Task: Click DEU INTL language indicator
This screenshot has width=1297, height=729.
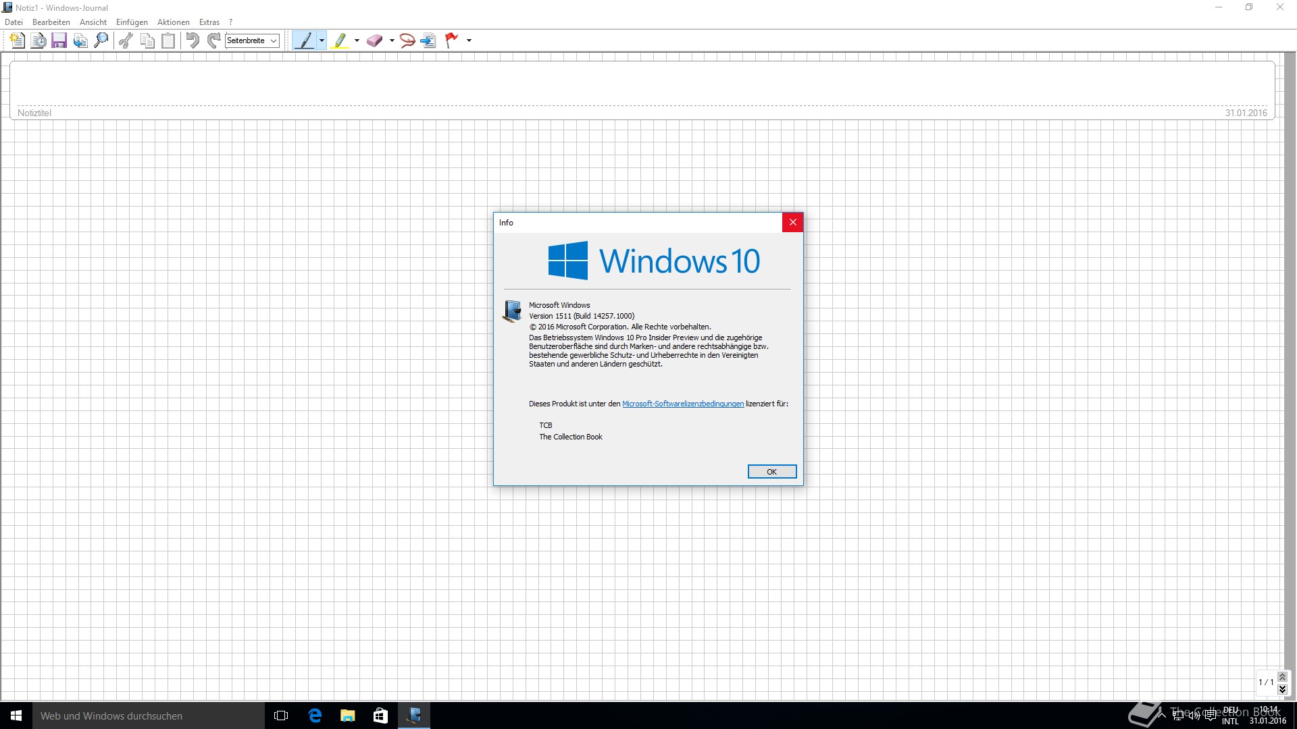Action: pyautogui.click(x=1231, y=715)
